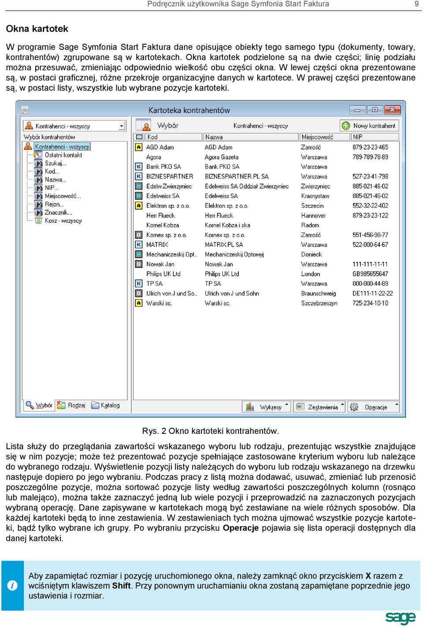Click the H marker of Mechaniczeskij Opt.

pyautogui.click(x=139, y=254)
